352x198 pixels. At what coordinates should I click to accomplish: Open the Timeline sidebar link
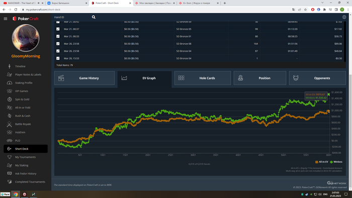pos(20,66)
